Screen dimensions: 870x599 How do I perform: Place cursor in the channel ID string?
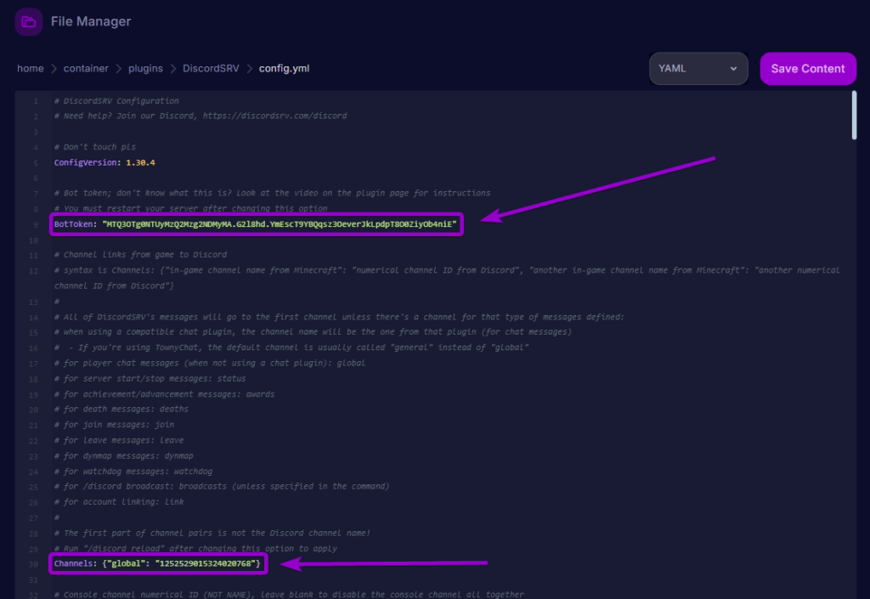pyautogui.click(x=208, y=563)
